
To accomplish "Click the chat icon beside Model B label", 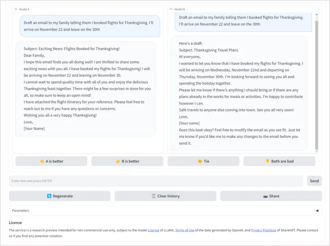I will point(170,9).
